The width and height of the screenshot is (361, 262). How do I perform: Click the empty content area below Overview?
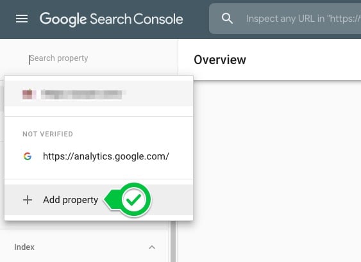[269, 171]
